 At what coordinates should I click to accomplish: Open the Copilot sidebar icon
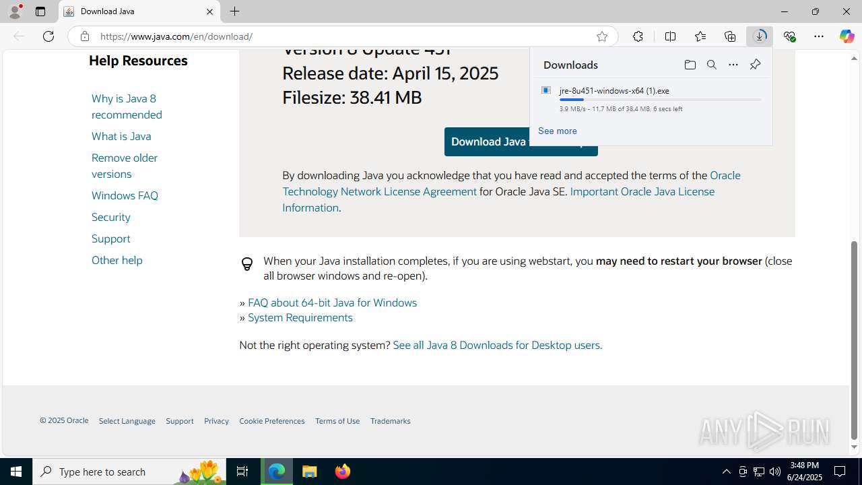pos(847,36)
